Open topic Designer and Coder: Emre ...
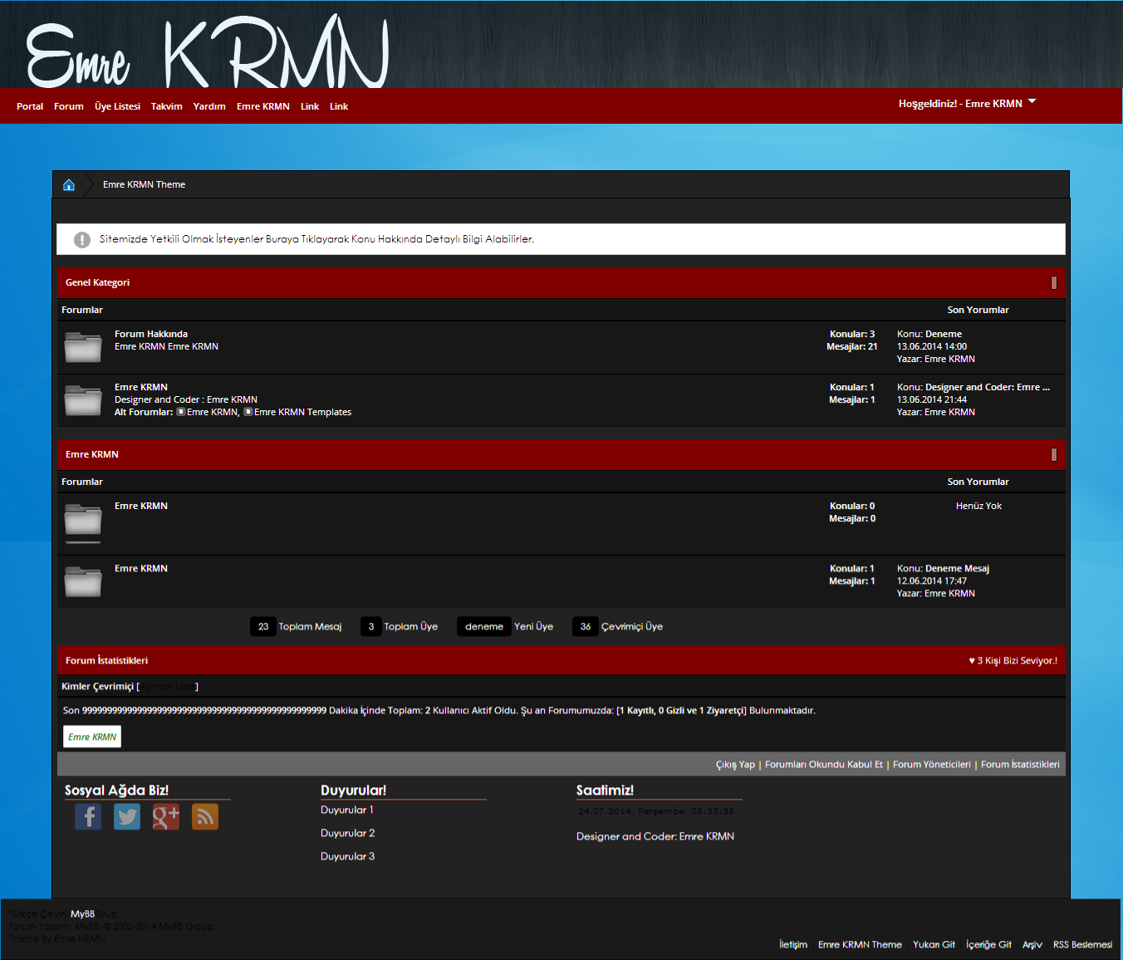1123x960 pixels. point(987,387)
